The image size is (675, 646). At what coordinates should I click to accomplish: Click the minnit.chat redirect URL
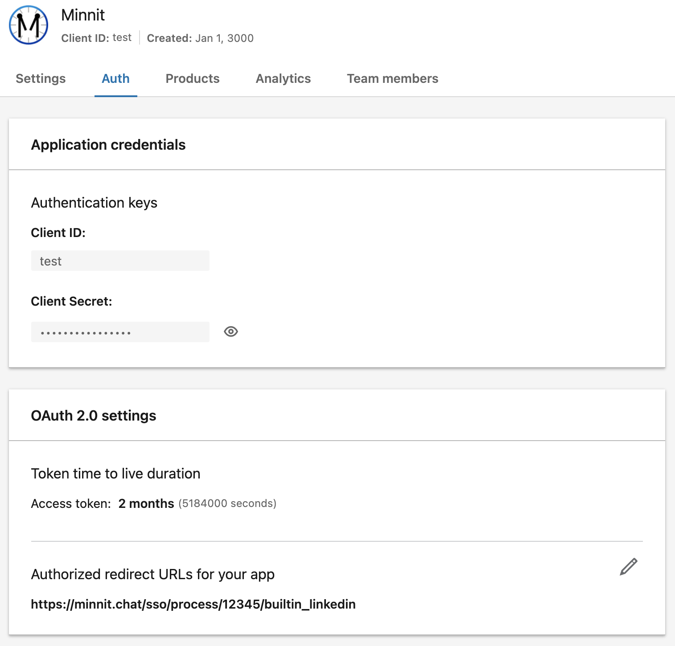(x=193, y=604)
